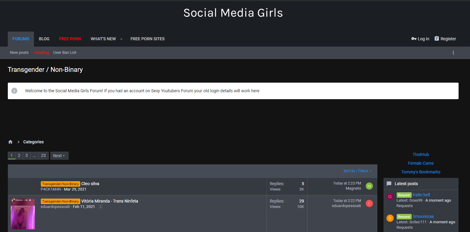Image resolution: width=470 pixels, height=232 pixels.
Task: Click eduardopessoati's red E avatar
Action: coord(369,203)
